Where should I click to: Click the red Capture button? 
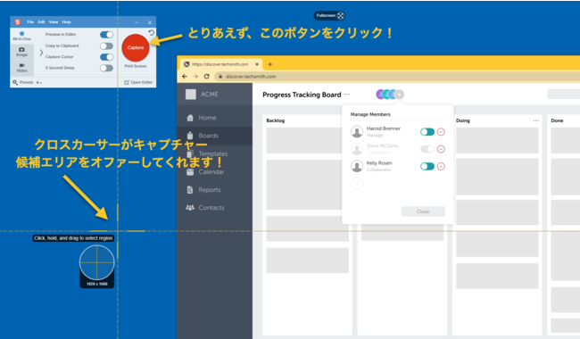click(x=136, y=47)
